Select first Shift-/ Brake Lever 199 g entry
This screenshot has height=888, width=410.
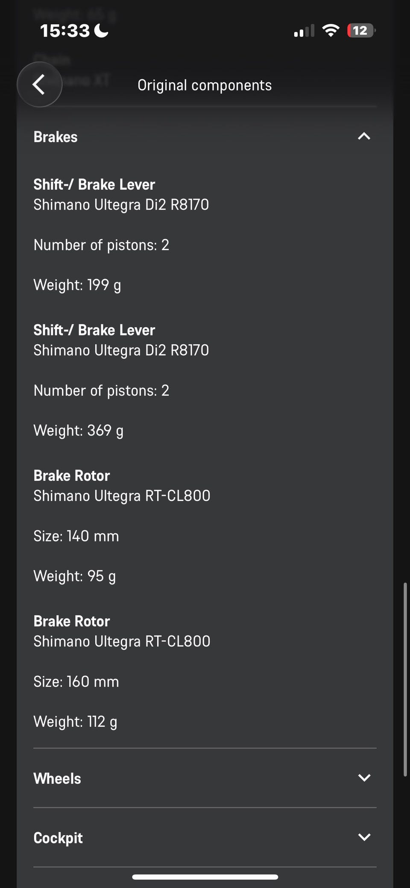(121, 235)
